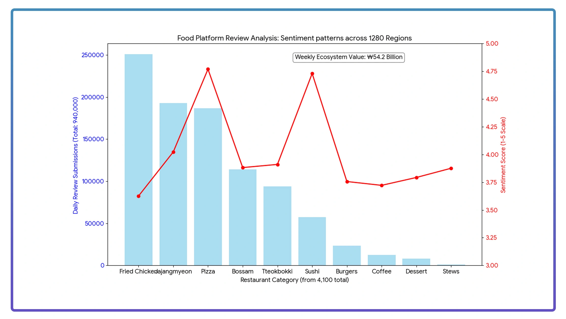Click the Sushi sentiment data point
Screen dimensions: 566x319
[x=312, y=74]
